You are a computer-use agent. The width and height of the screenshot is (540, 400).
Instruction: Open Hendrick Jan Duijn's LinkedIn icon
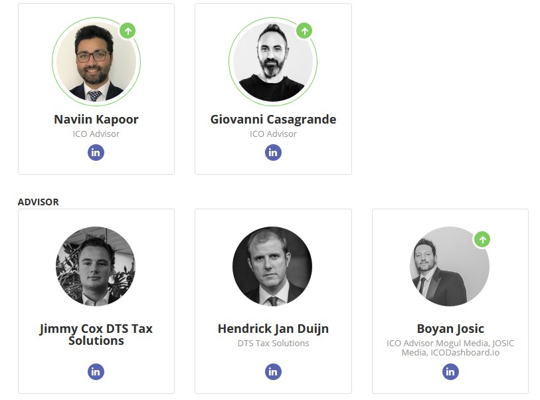pyautogui.click(x=273, y=371)
